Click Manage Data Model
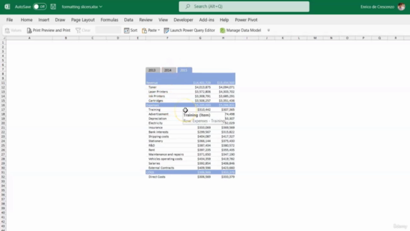This screenshot has width=410, height=231. click(241, 30)
